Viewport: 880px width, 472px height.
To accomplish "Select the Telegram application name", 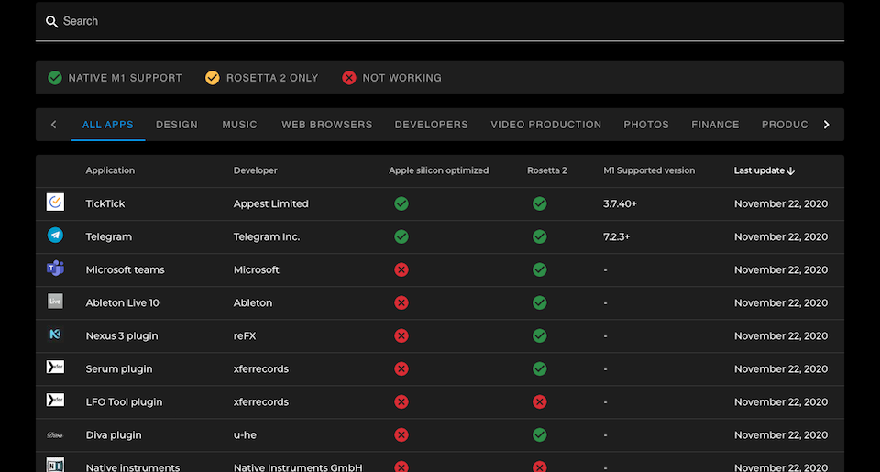I will [x=109, y=236].
